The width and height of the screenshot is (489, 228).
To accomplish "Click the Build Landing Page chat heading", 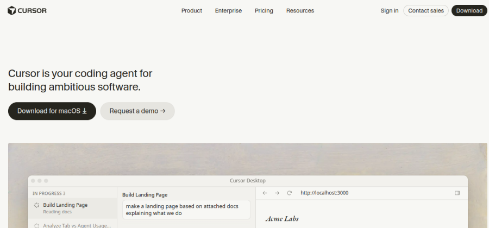I will tap(145, 195).
